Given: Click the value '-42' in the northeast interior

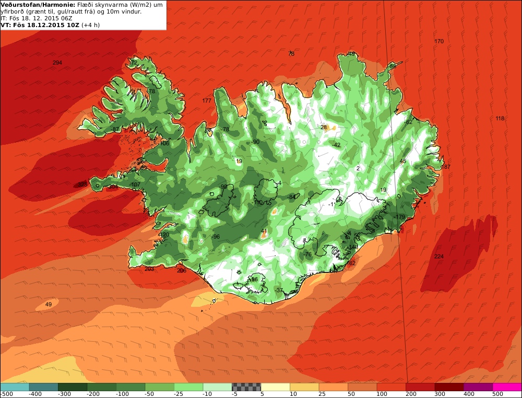Looking at the screenshot, I should coord(336,145).
